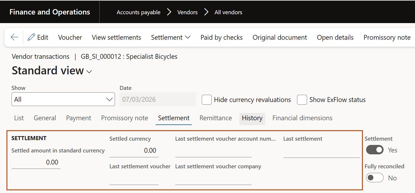Go to All vendors breadcrumb
The height and width of the screenshot is (193, 415).
point(228,12)
